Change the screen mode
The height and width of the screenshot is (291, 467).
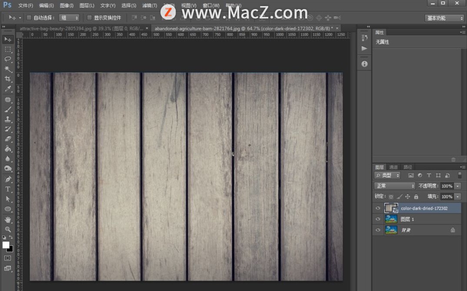pos(8,268)
